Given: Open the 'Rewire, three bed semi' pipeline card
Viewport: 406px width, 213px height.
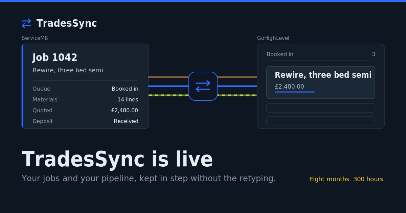Looking at the screenshot, I should tap(321, 82).
